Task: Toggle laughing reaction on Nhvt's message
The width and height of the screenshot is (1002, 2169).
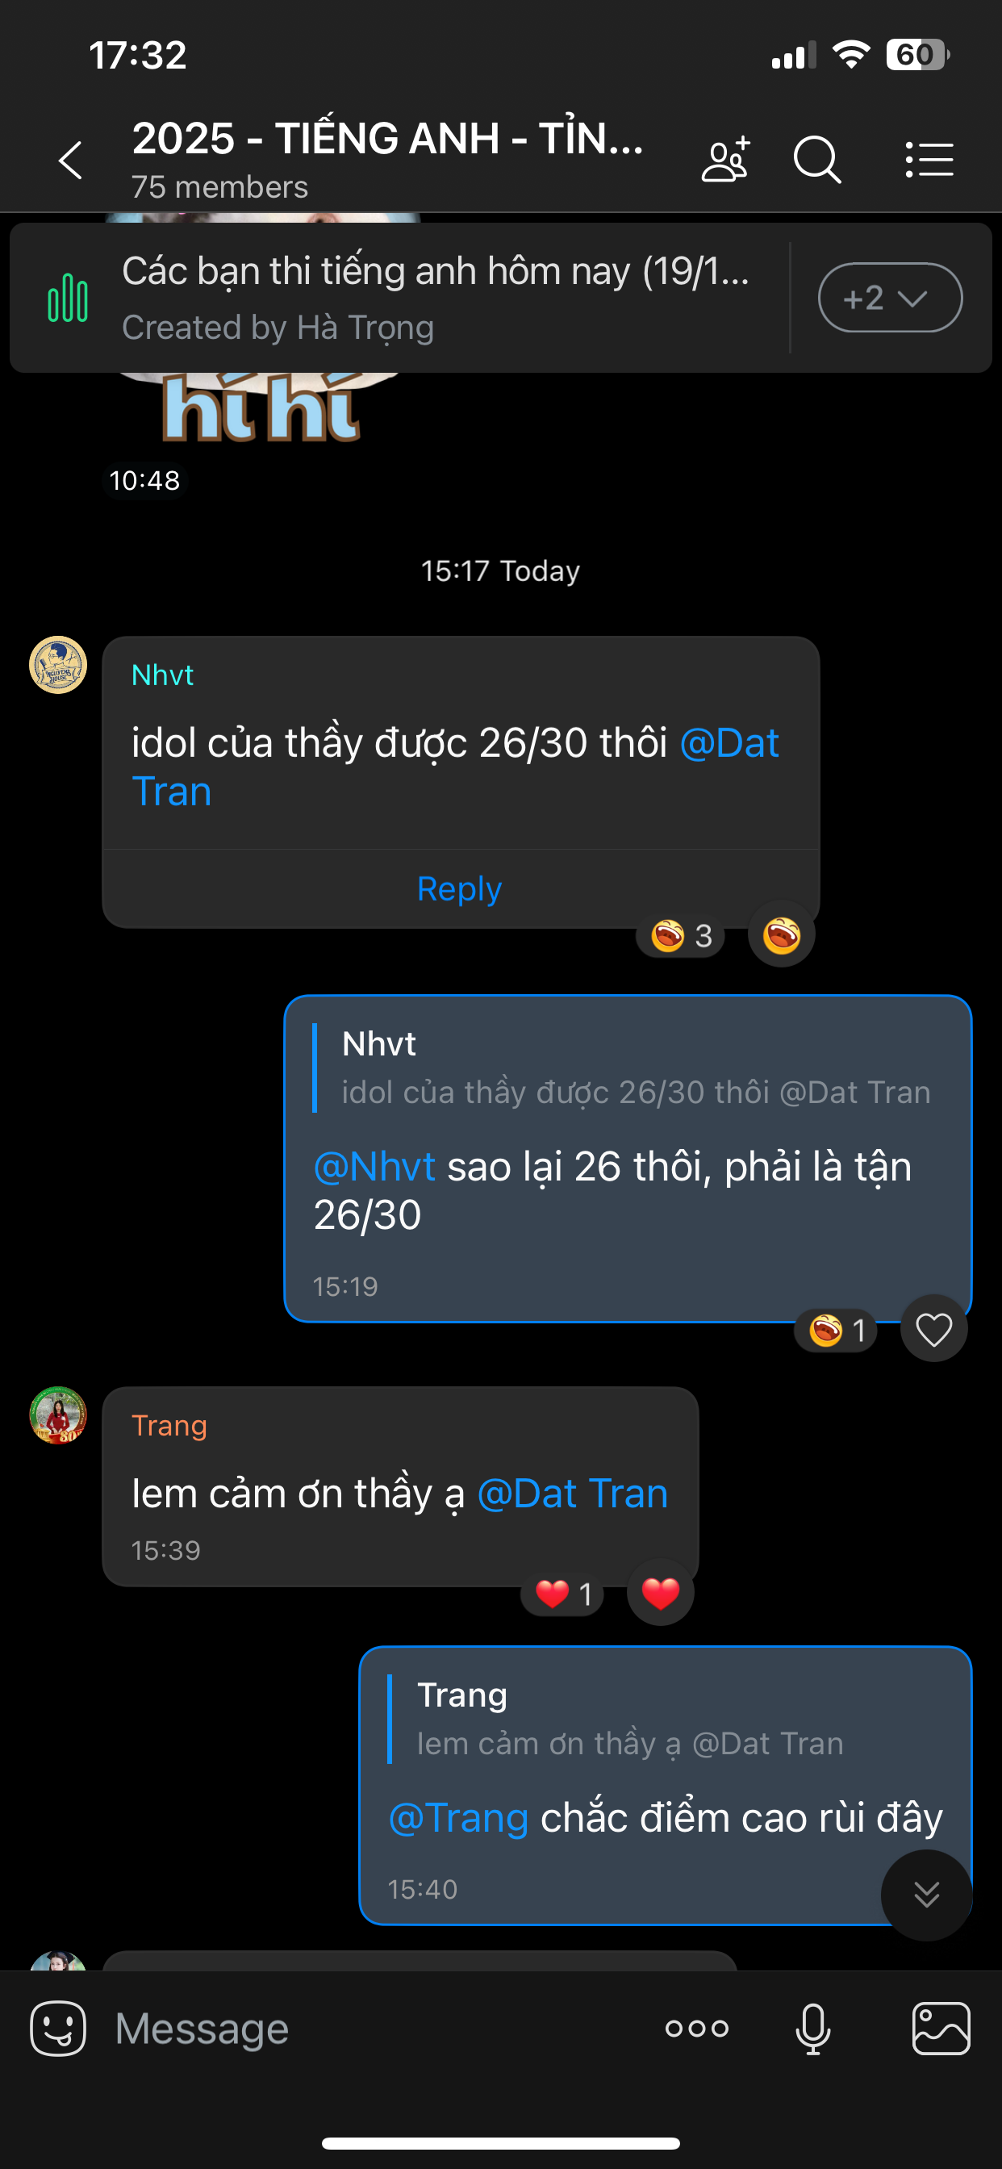Action: click(x=781, y=934)
